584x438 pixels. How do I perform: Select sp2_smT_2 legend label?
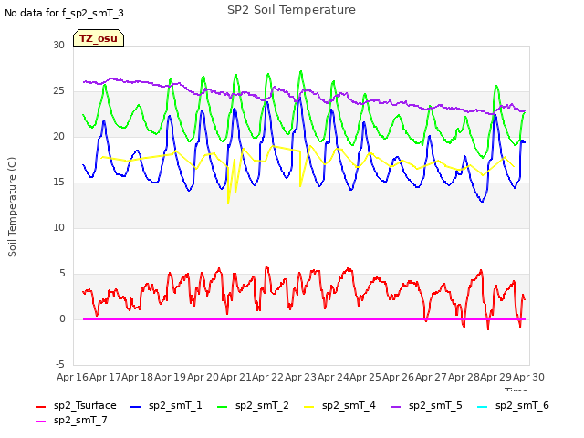tap(262, 405)
